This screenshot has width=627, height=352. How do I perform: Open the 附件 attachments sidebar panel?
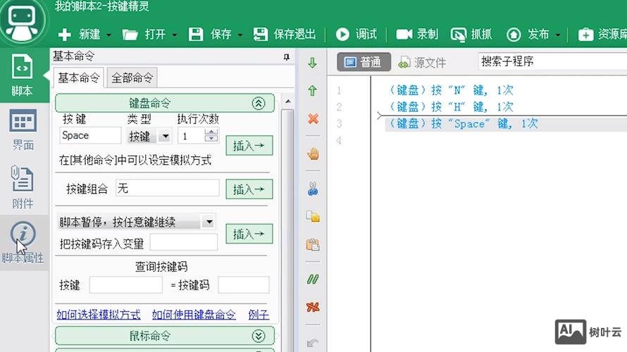tap(23, 187)
